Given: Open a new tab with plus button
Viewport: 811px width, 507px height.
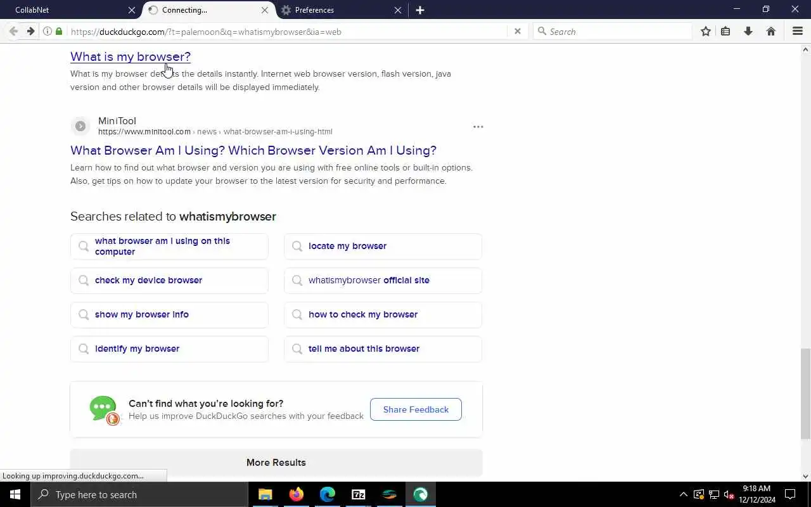Looking at the screenshot, I should pos(420,10).
